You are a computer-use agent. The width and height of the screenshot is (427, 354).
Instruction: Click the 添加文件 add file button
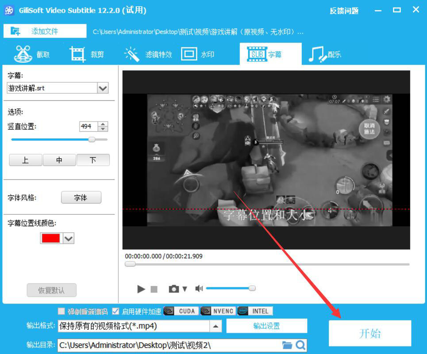45,31
